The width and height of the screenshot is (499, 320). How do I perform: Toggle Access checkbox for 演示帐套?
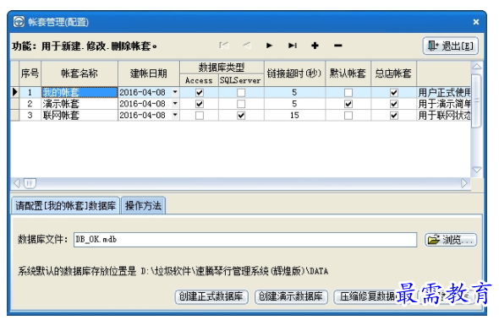point(200,104)
